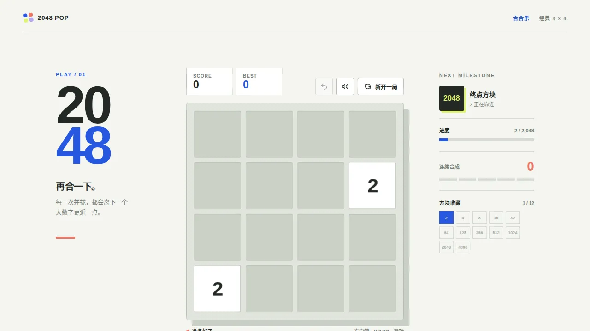Click the 进度 progress bar
This screenshot has width=590, height=331.
487,140
